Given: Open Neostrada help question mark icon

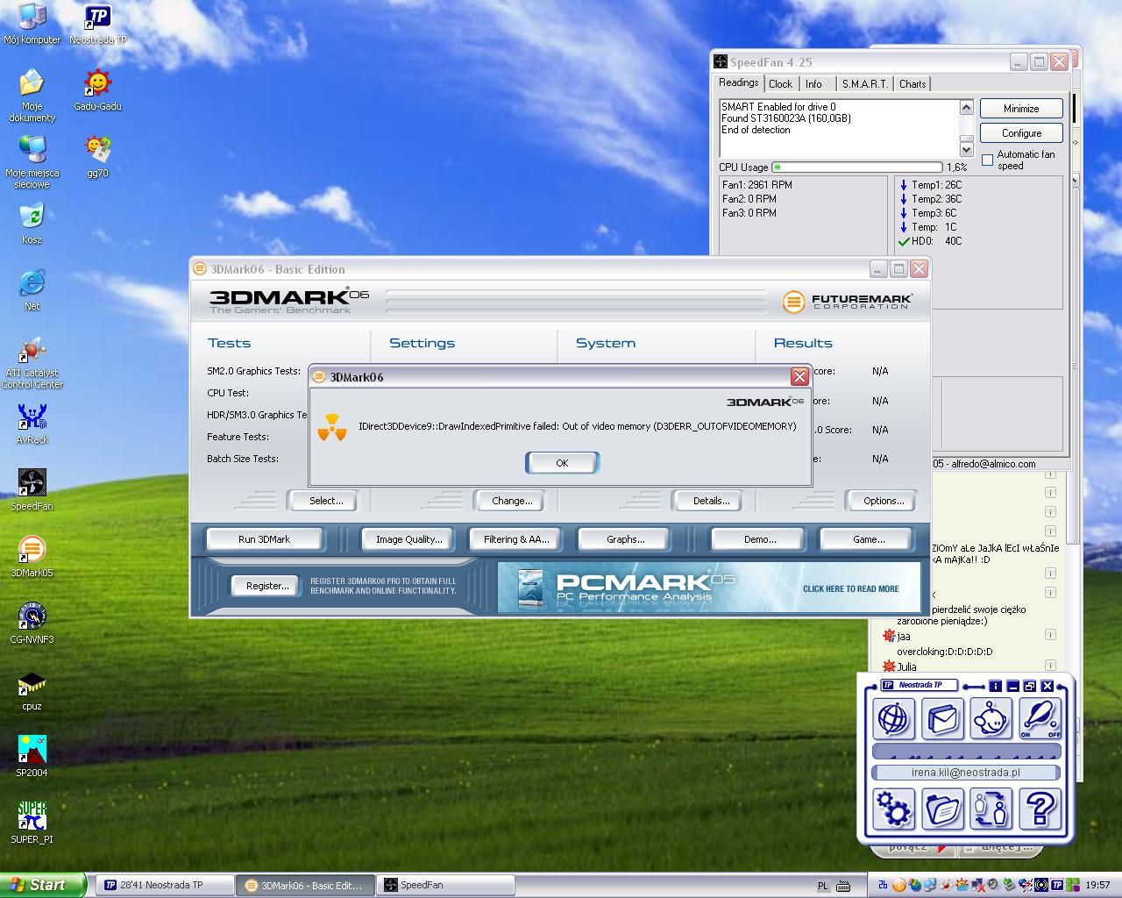Looking at the screenshot, I should tap(1040, 809).
